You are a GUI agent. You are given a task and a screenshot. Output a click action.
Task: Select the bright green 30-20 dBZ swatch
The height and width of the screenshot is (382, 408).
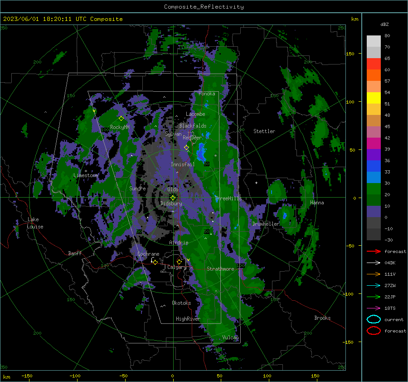coord(374,189)
